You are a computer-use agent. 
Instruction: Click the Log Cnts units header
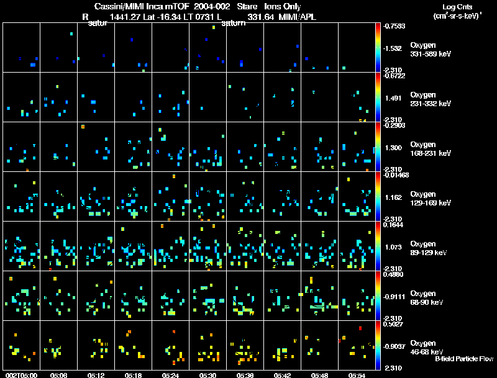[x=457, y=11]
